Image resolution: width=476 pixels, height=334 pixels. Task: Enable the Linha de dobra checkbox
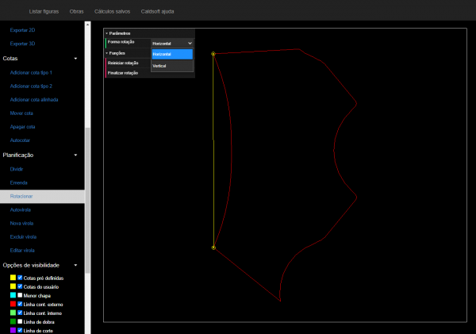tap(21, 321)
